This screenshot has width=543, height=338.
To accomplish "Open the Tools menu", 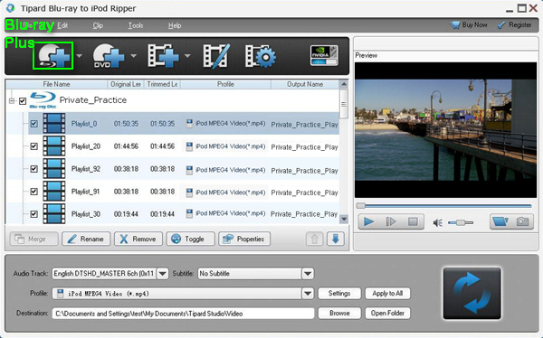I will [136, 25].
